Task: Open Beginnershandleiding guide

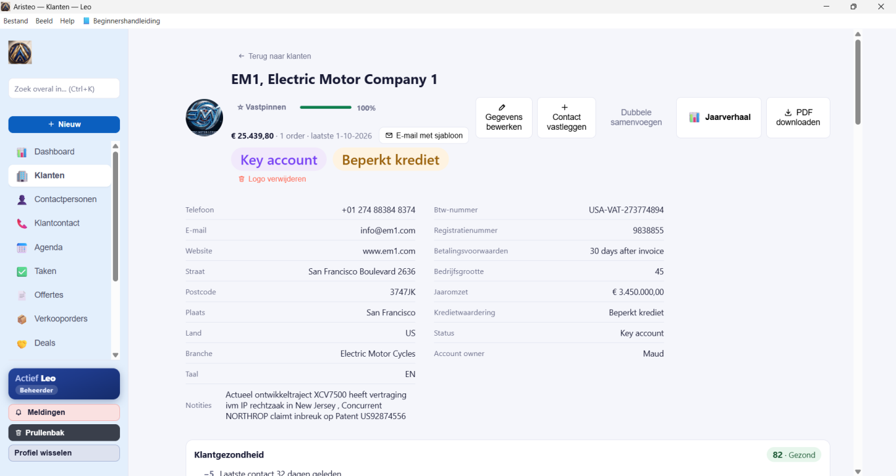Action: [121, 21]
